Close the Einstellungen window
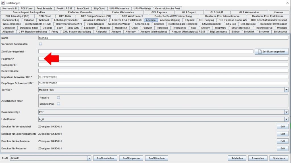The image size is (291, 163). pyautogui.click(x=288, y=3)
